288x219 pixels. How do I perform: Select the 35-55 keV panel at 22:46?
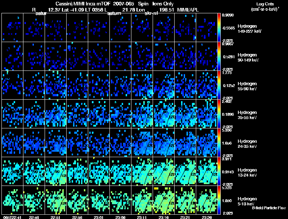tap(34, 114)
